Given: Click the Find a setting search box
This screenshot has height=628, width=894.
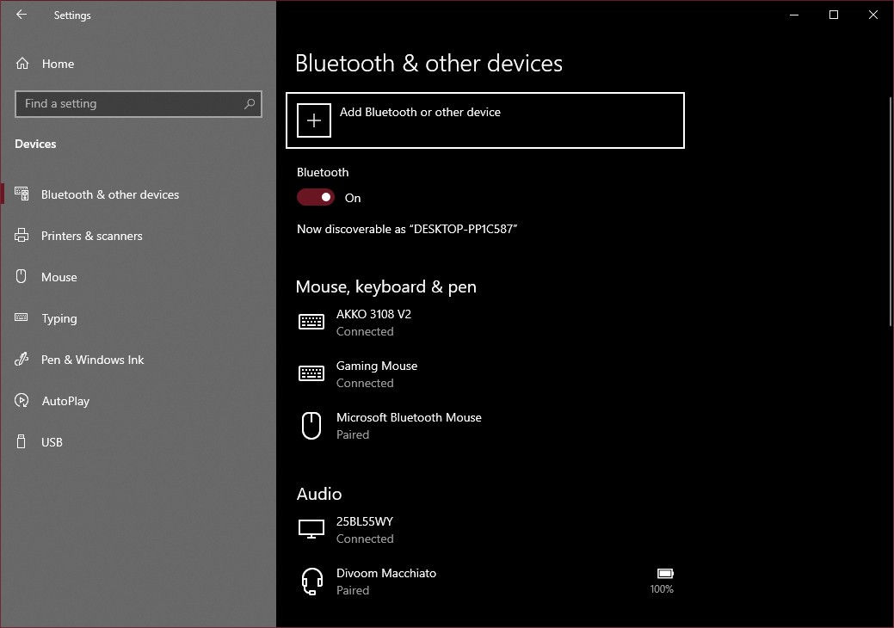Looking at the screenshot, I should click(139, 104).
